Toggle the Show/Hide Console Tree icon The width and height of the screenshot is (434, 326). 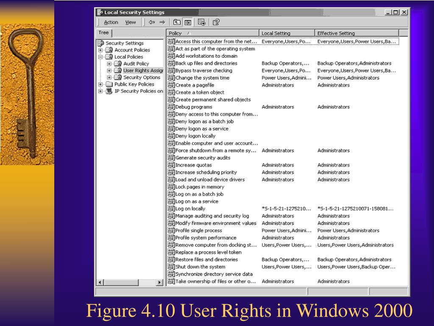188,22
